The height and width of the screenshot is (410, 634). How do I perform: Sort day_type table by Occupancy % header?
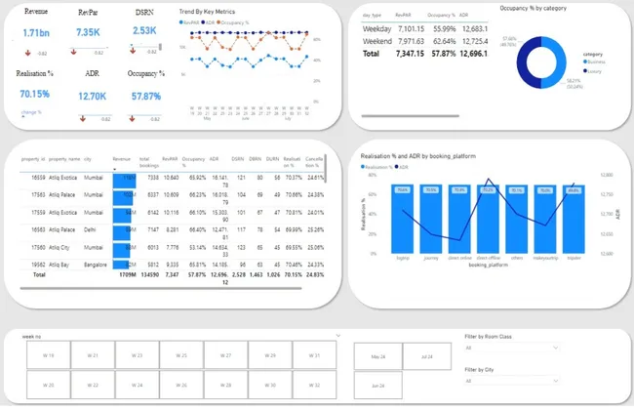click(441, 15)
